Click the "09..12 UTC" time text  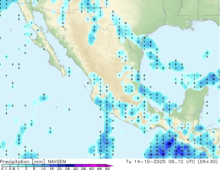182,162
